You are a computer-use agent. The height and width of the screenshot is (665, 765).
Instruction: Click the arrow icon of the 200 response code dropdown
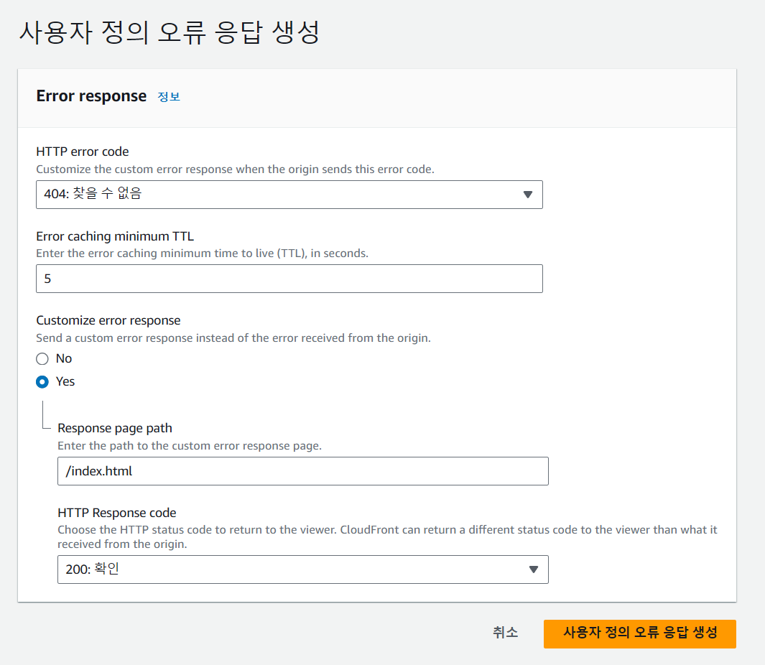(x=533, y=569)
